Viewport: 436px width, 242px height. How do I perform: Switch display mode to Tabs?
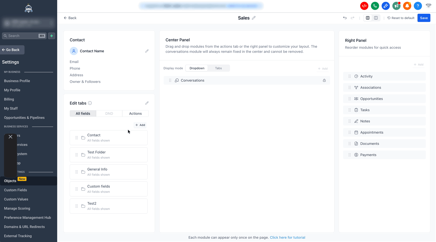coord(218,68)
